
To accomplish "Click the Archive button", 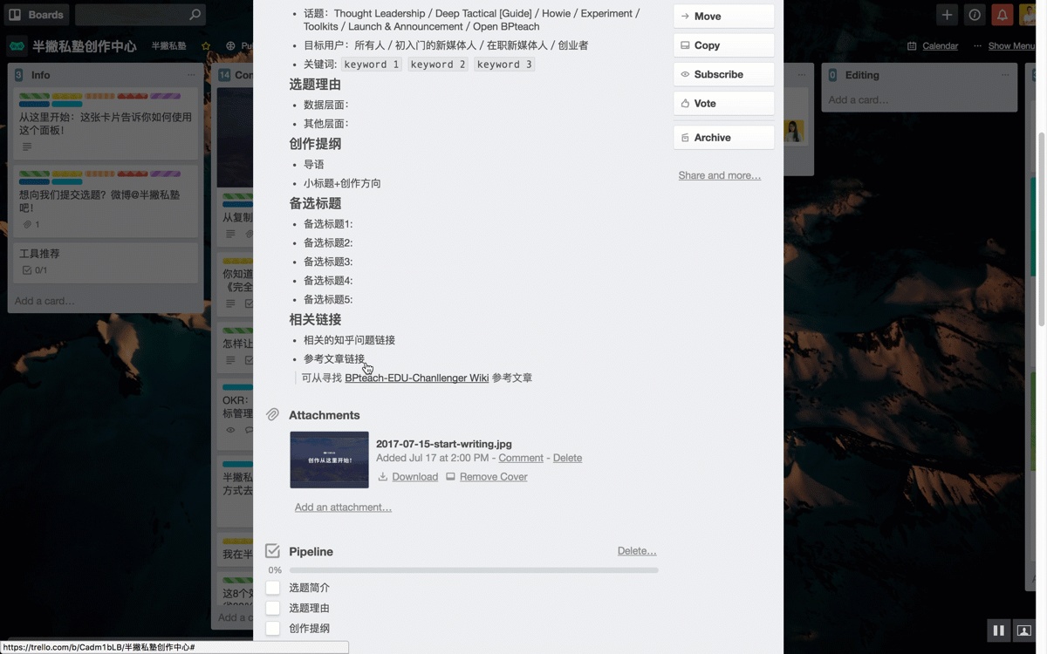I will tap(723, 138).
